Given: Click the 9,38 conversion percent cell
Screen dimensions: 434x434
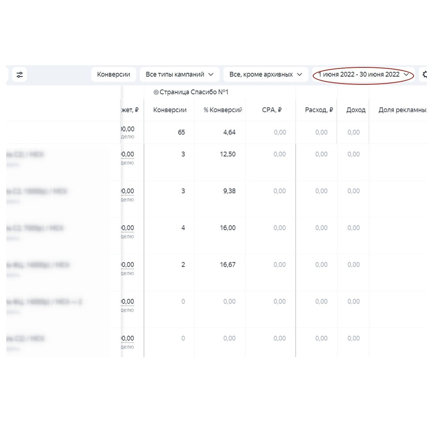Looking at the screenshot, I should 229,191.
